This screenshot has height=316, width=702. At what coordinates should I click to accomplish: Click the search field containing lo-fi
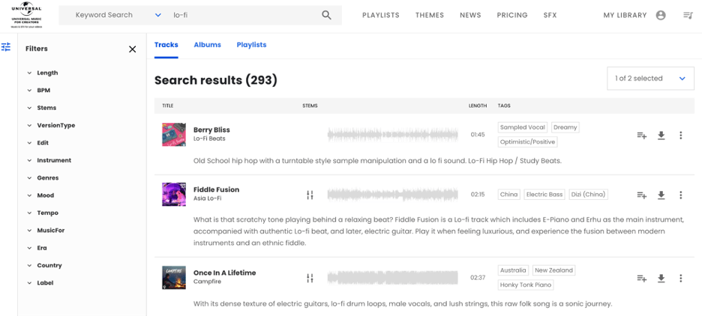[245, 15]
